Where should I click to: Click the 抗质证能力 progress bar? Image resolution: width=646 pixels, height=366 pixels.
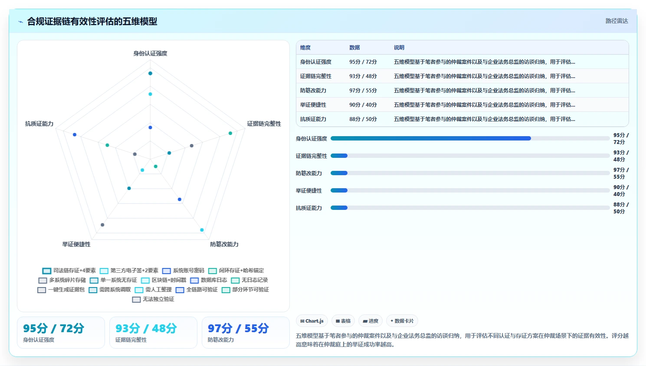pyautogui.click(x=470, y=208)
